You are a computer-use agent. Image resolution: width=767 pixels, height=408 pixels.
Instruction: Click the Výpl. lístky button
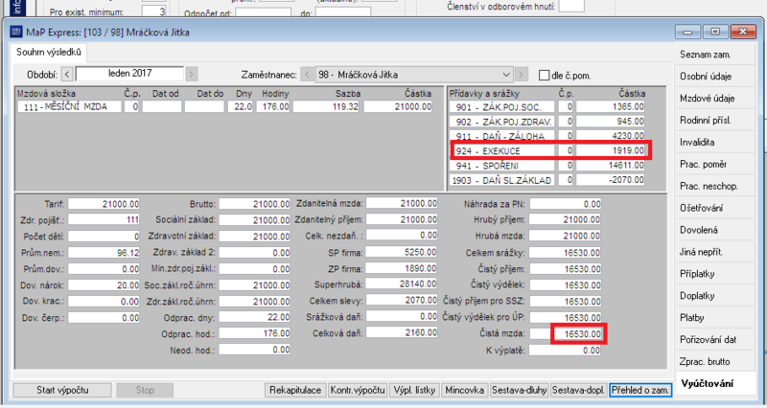tap(414, 390)
